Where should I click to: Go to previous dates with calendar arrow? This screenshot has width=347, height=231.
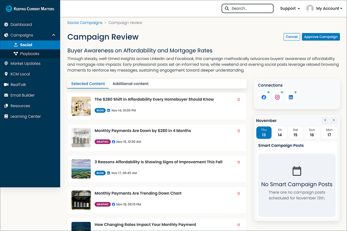pos(325,120)
